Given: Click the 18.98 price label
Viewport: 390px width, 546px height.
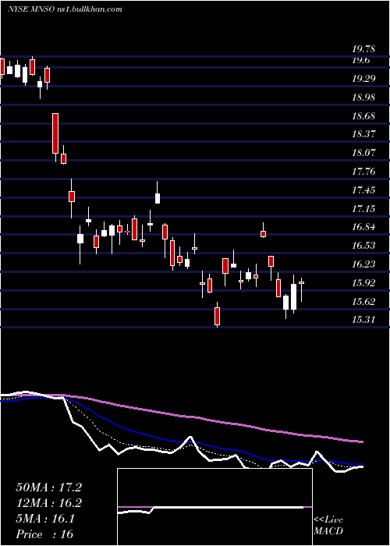Looking at the screenshot, I should click(x=363, y=97).
